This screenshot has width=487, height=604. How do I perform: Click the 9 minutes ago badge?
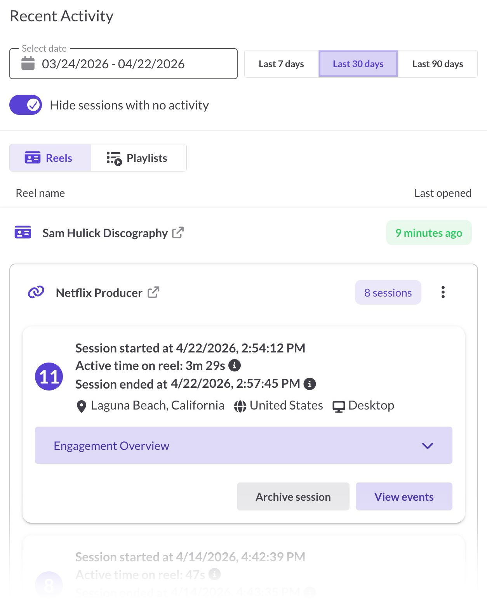(x=429, y=233)
